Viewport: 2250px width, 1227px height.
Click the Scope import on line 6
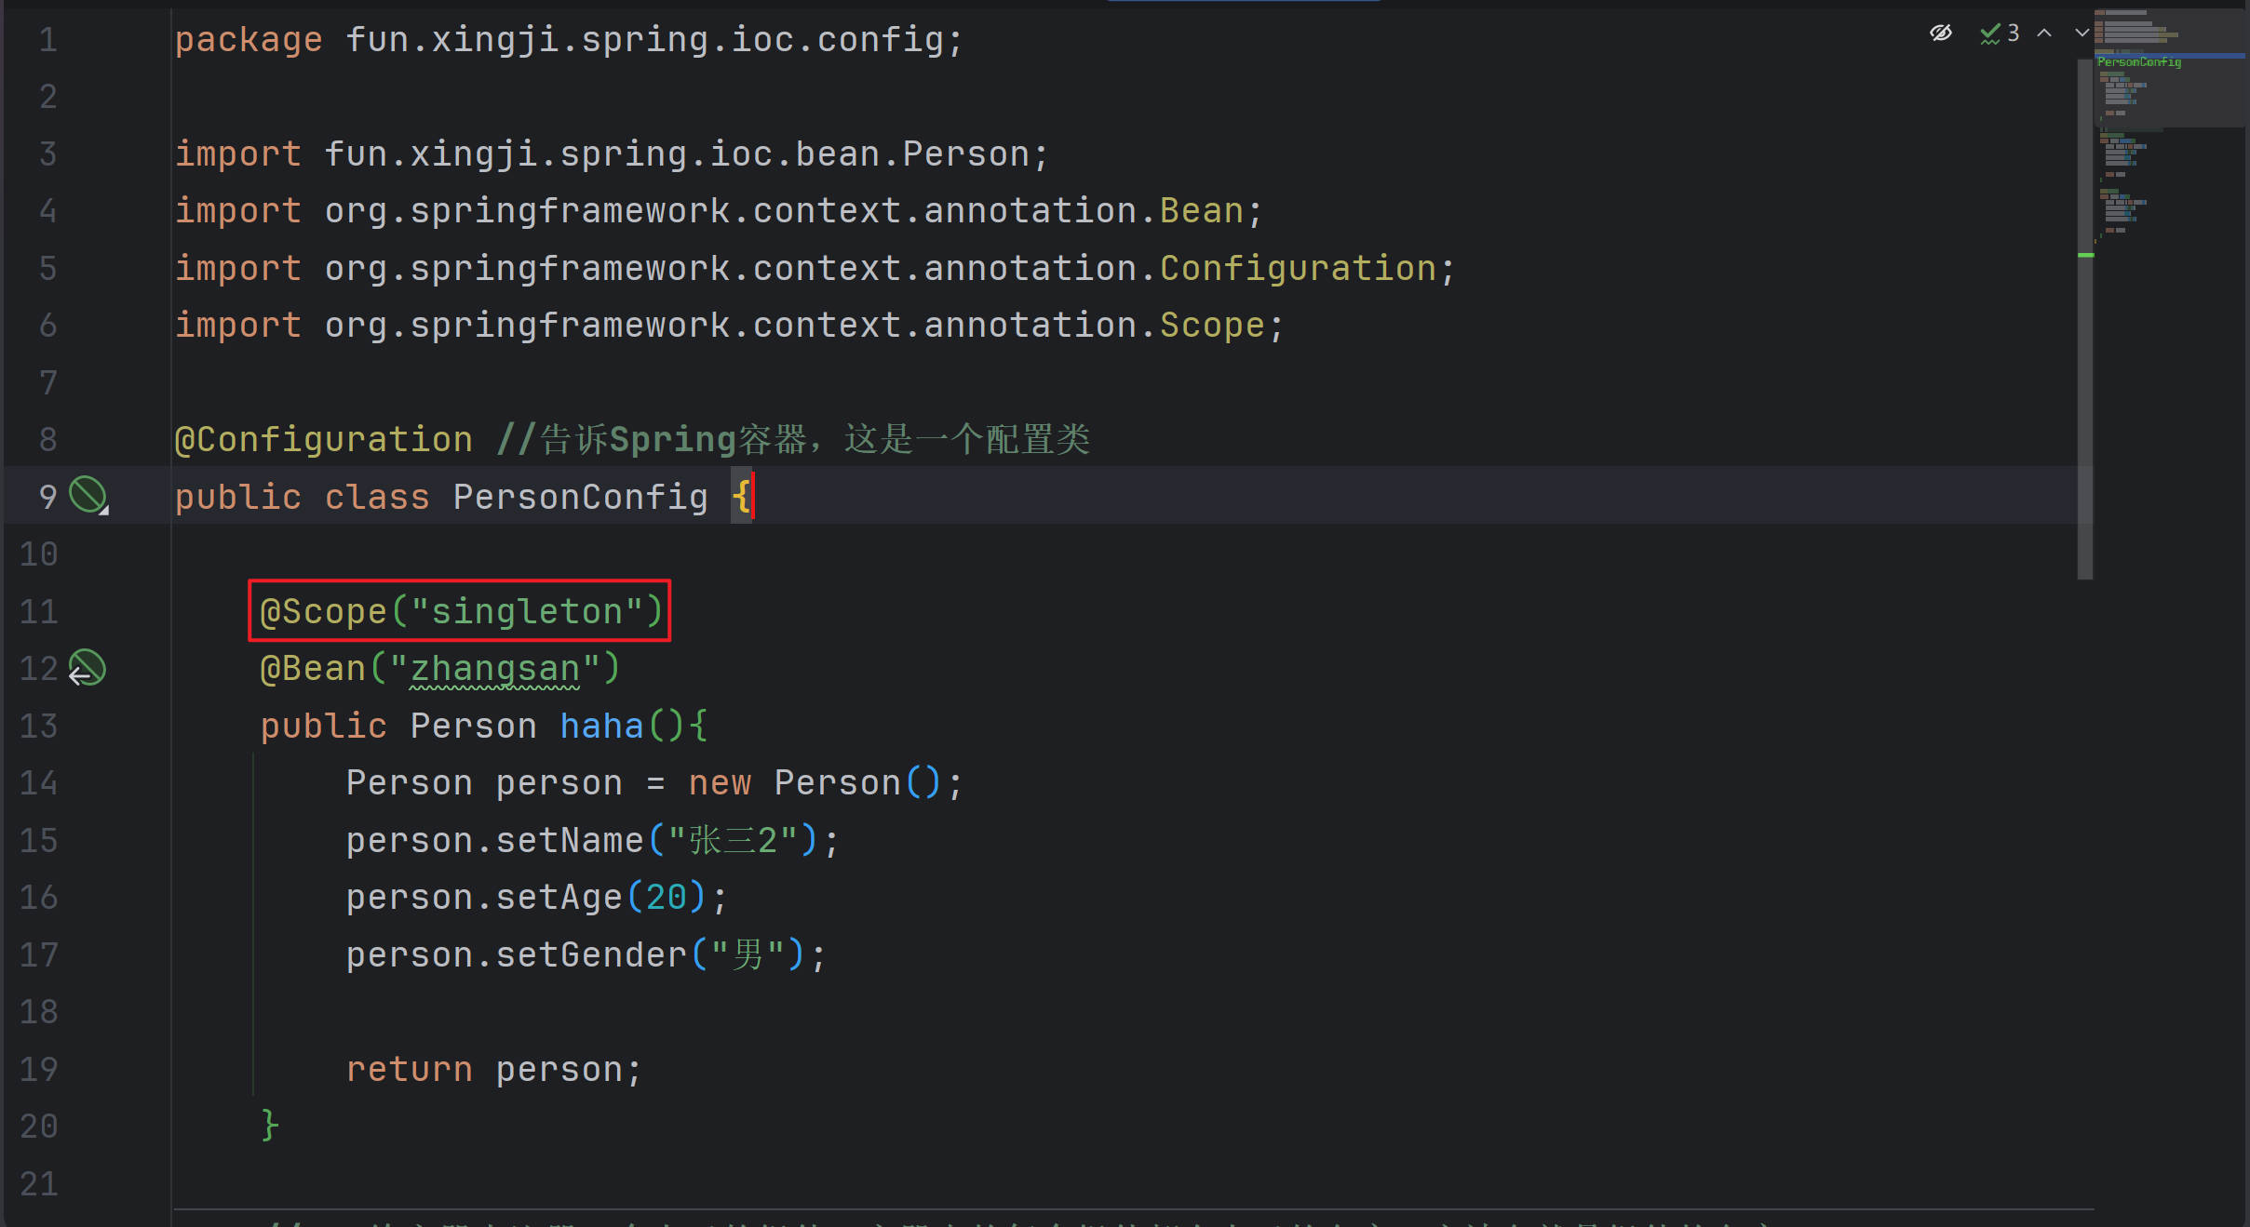[x=1211, y=325]
